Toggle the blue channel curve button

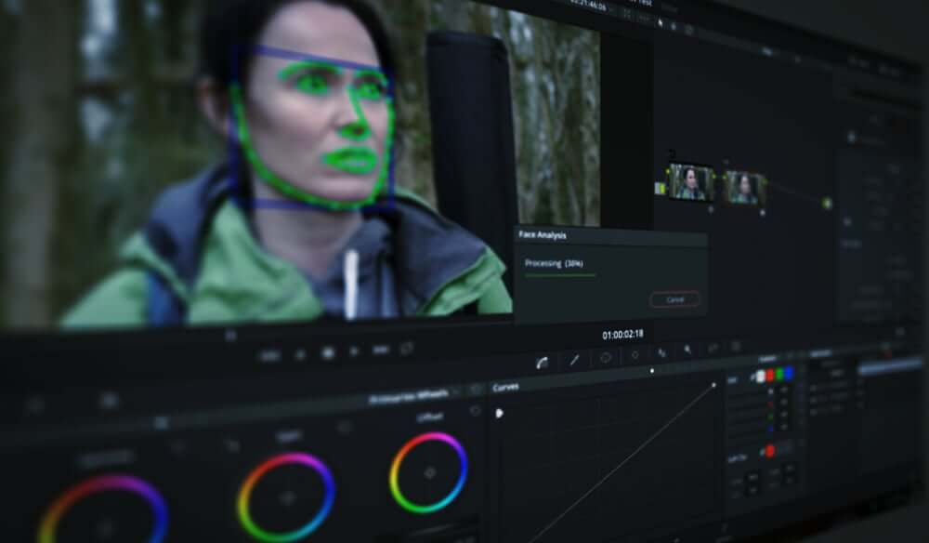pos(789,373)
